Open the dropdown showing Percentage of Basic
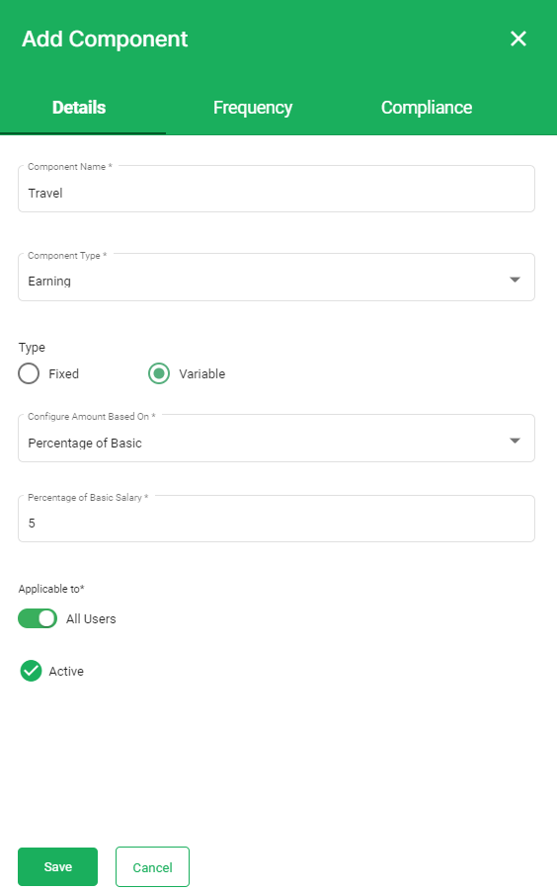 (x=277, y=439)
